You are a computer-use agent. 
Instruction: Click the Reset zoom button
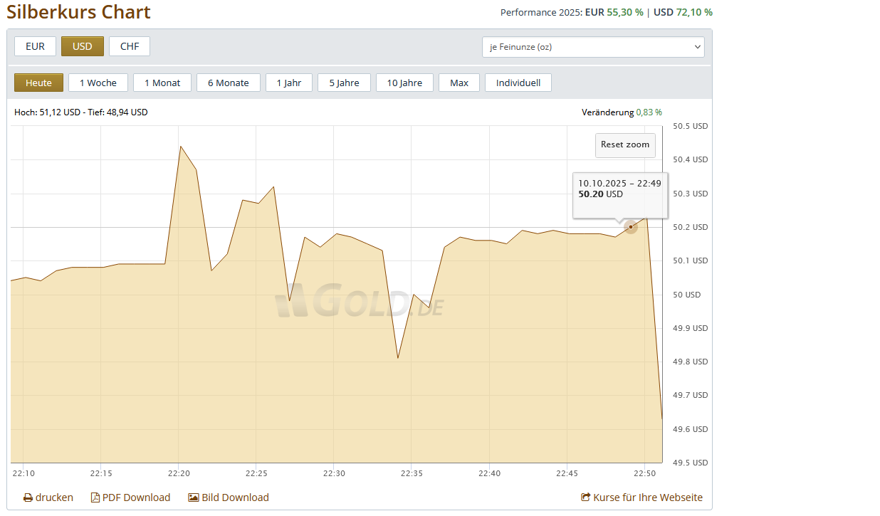[x=625, y=144]
